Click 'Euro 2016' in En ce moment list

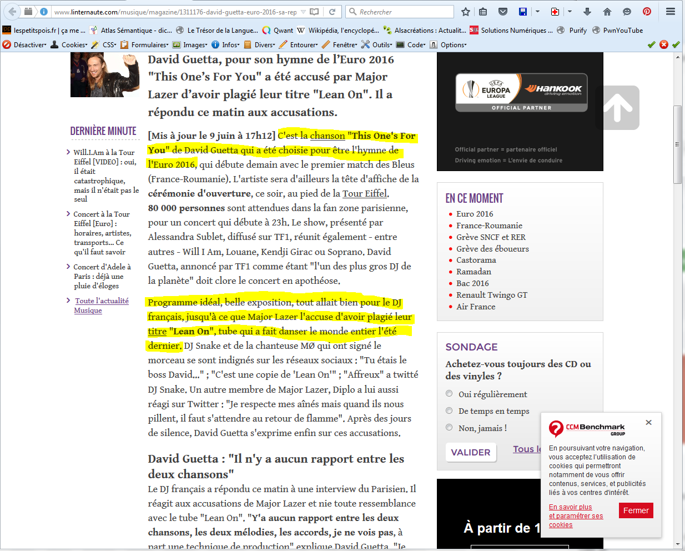[x=475, y=214]
